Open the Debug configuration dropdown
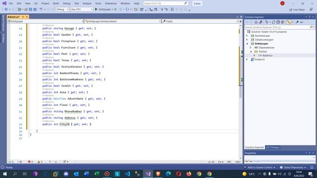This screenshot has width=317, height=178. (x=62, y=9)
